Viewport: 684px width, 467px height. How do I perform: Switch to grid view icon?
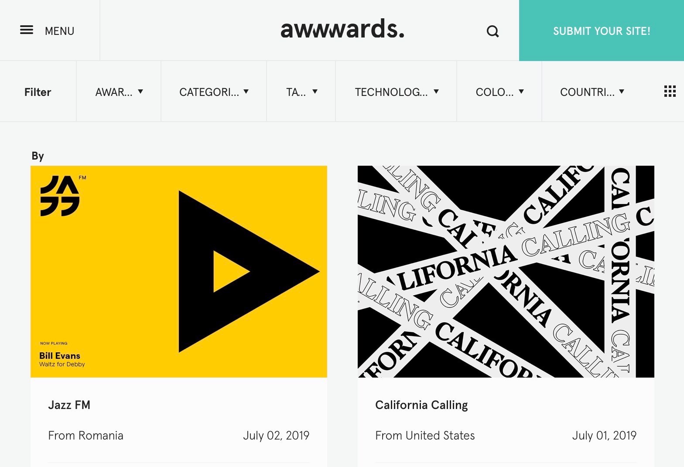click(670, 91)
